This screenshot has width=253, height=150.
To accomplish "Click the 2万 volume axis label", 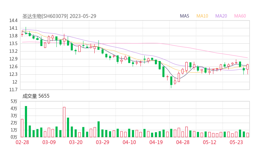I will click(x=14, y=123).
